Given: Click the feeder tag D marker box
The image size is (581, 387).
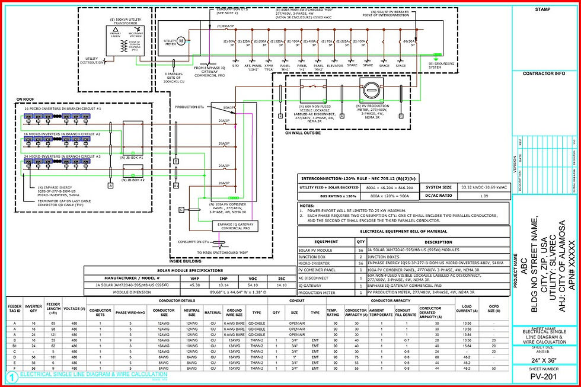Looking at the screenshot, I should (x=280, y=116).
